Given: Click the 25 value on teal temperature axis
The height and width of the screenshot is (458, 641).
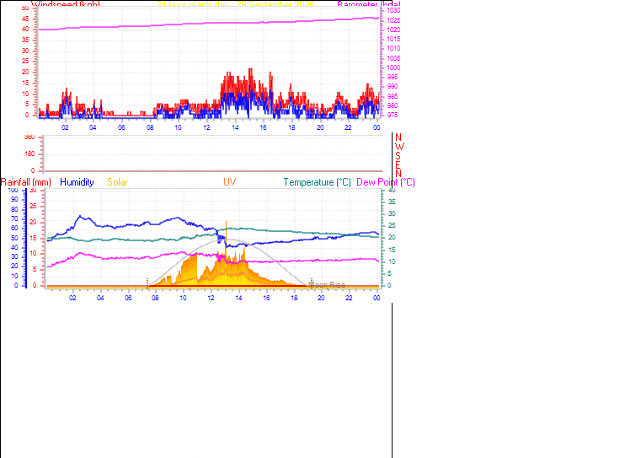Looking at the screenshot, I should click(x=392, y=225).
